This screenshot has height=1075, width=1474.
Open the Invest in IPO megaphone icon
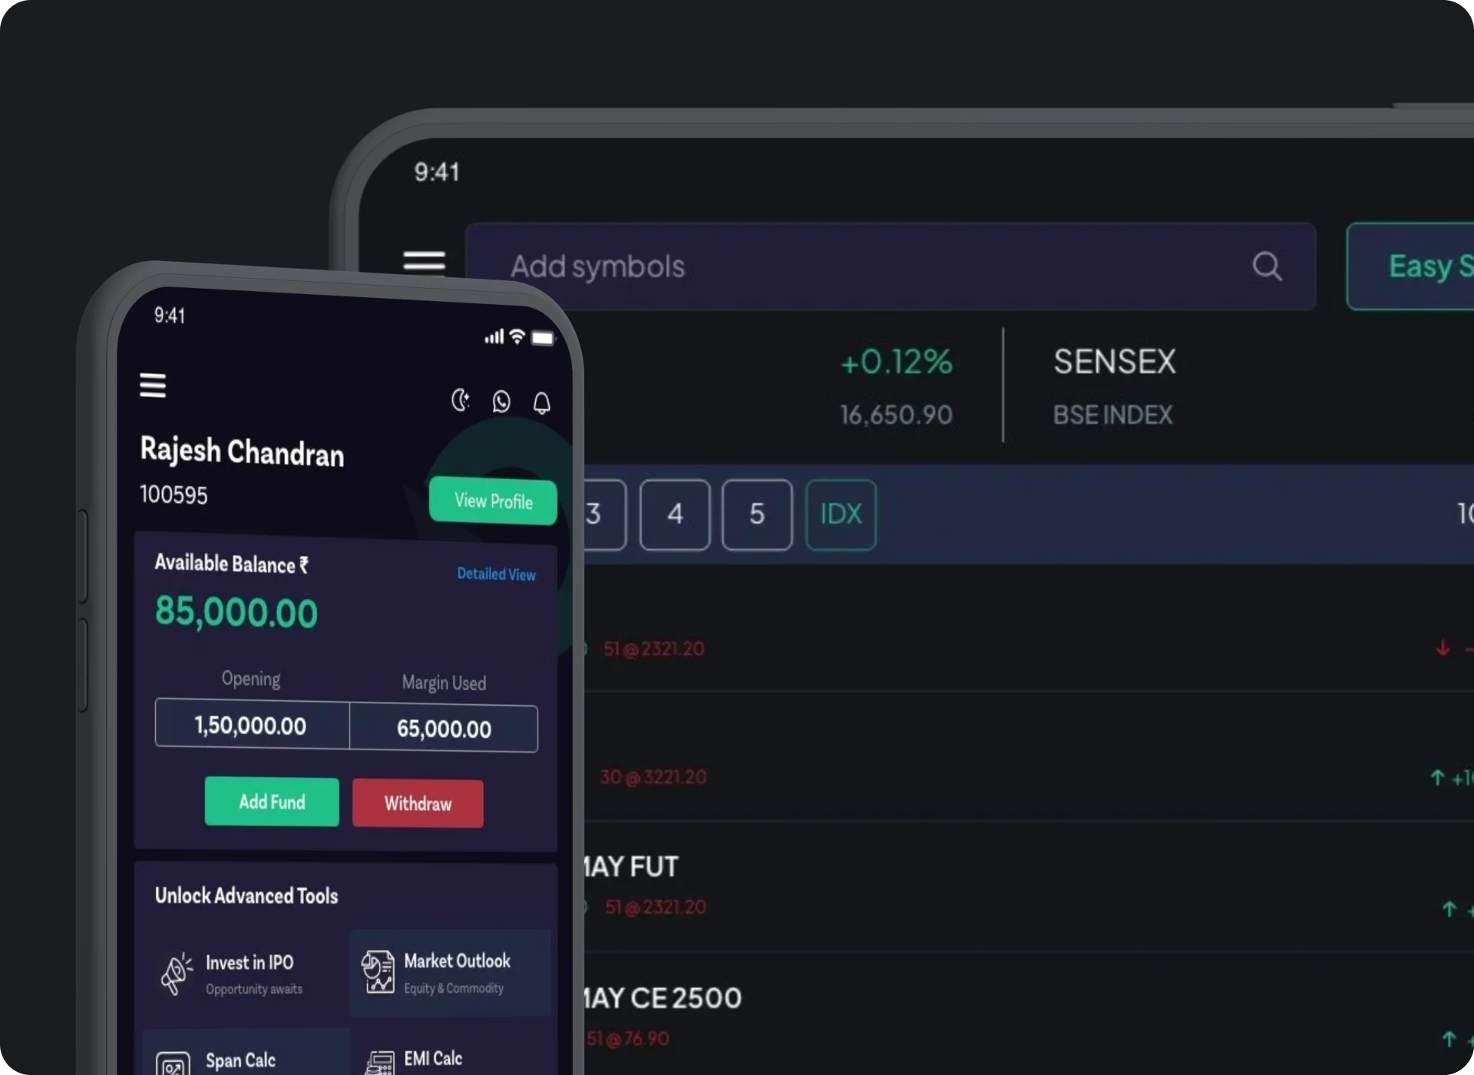[177, 973]
